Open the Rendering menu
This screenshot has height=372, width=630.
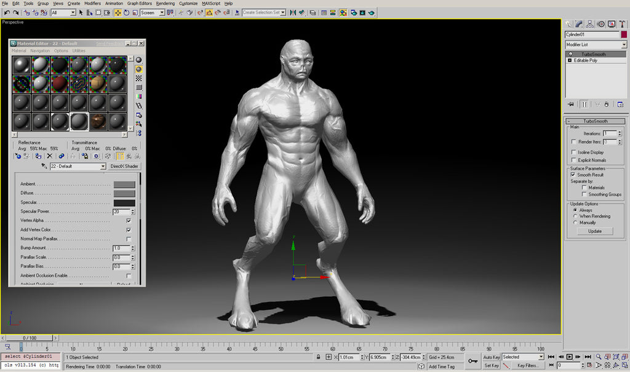click(x=165, y=3)
